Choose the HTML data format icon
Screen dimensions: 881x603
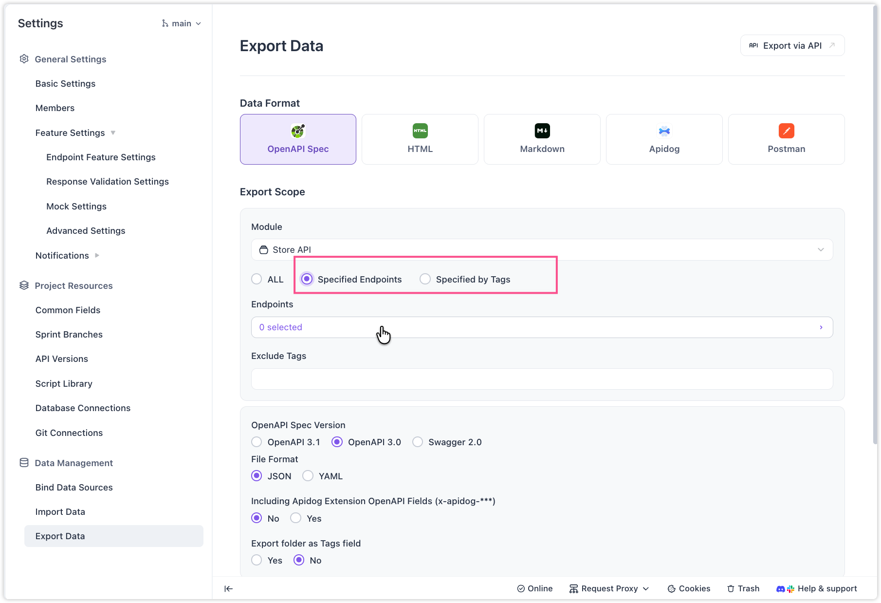tap(420, 131)
